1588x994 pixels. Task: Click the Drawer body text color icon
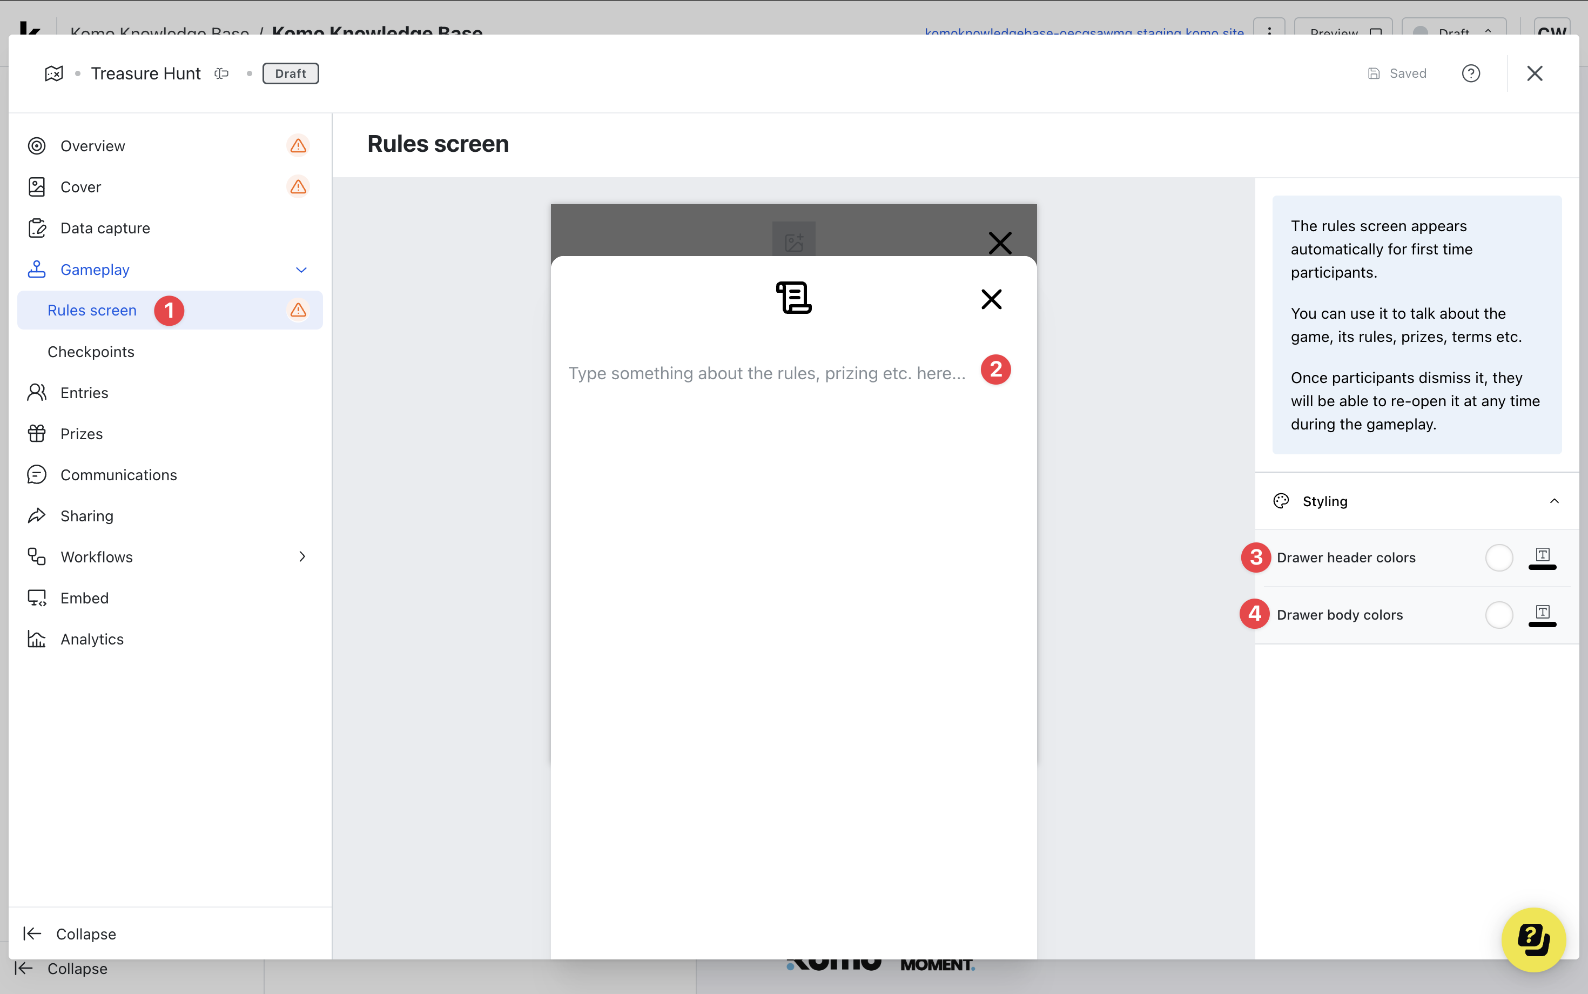tap(1542, 615)
